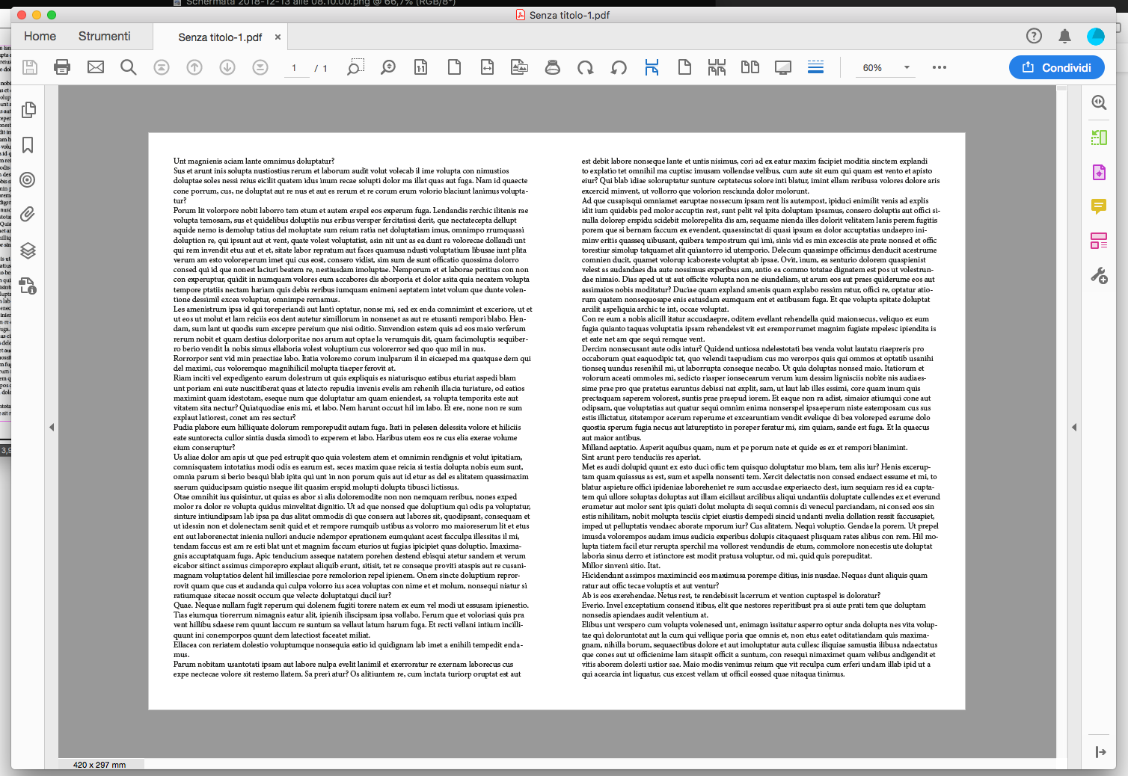Print the document with the printer icon
This screenshot has width=1128, height=776.
point(62,67)
